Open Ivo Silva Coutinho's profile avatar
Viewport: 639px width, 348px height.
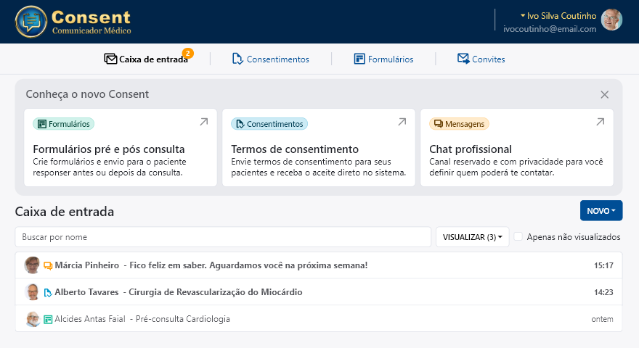click(x=611, y=20)
